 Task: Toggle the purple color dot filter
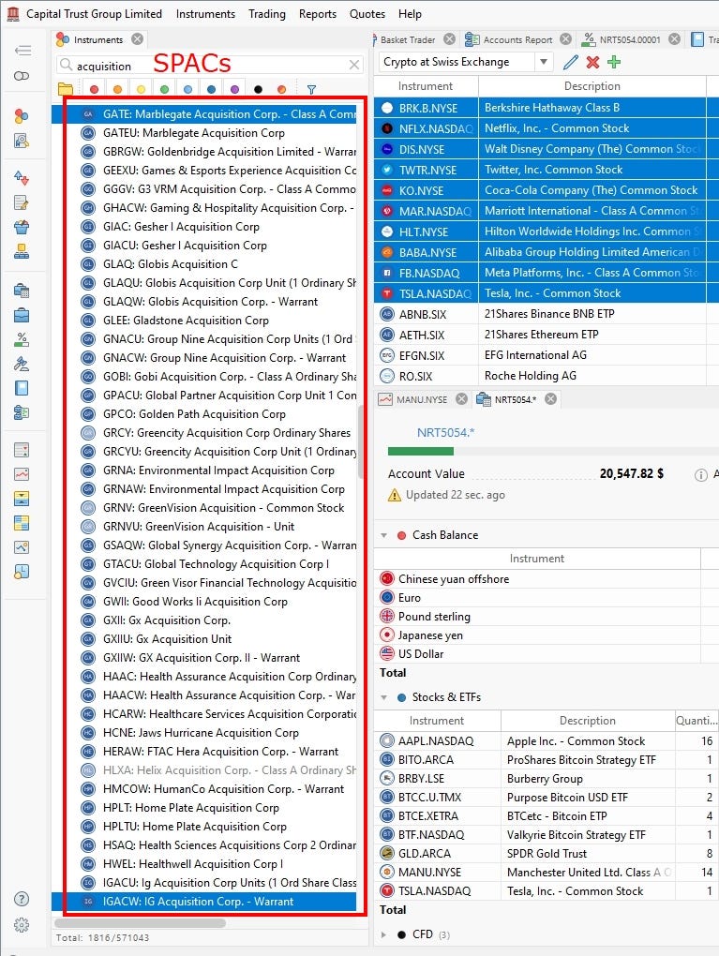234,90
